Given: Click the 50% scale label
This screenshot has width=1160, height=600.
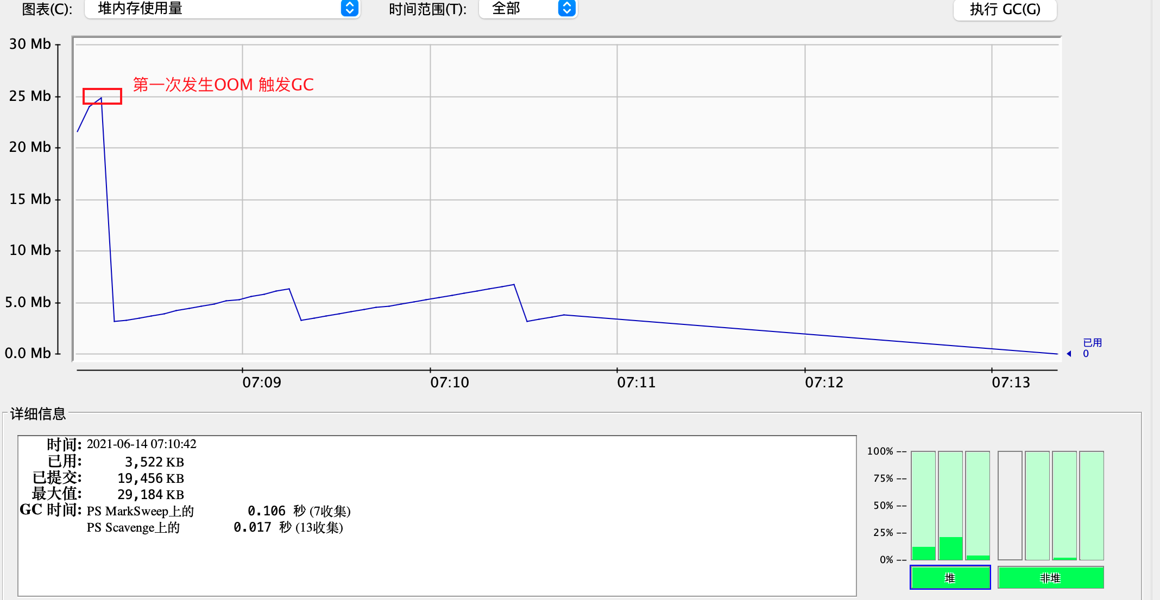Looking at the screenshot, I should pos(884,506).
